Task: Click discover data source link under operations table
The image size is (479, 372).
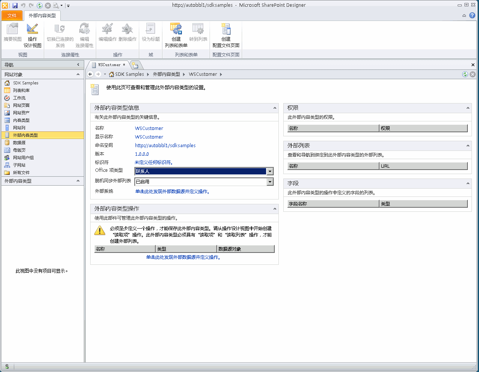Action: click(x=183, y=257)
